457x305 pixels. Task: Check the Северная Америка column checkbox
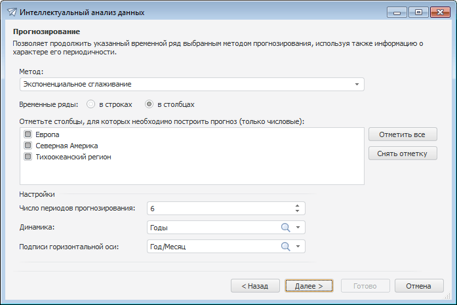pos(28,146)
